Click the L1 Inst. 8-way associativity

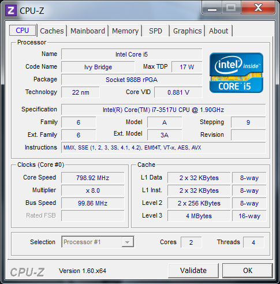(249, 190)
